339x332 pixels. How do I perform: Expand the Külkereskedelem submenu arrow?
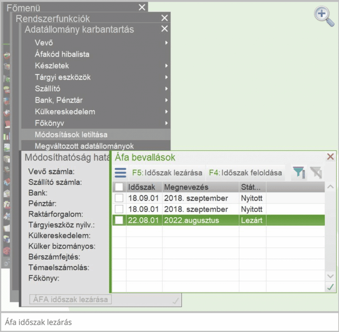[x=166, y=112]
